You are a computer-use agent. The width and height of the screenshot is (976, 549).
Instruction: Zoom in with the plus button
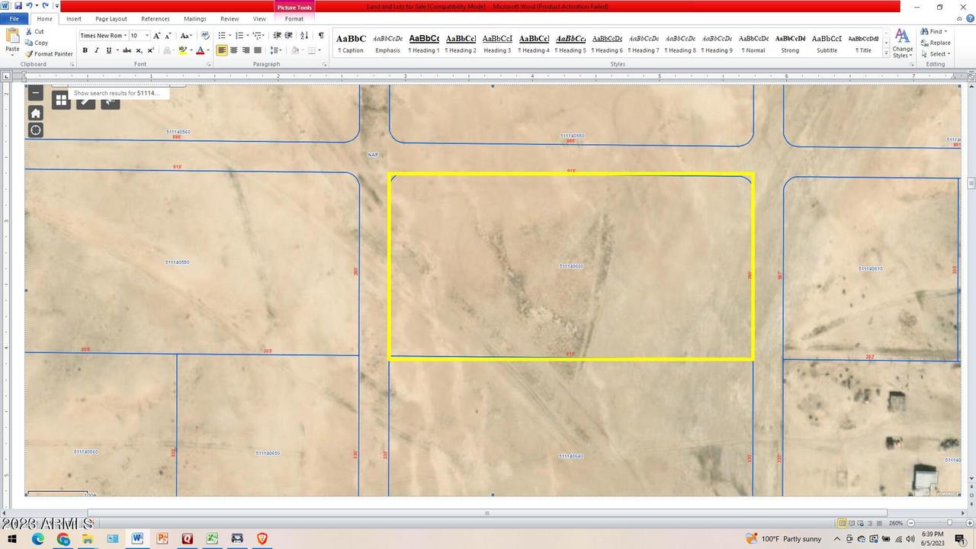[970, 523]
